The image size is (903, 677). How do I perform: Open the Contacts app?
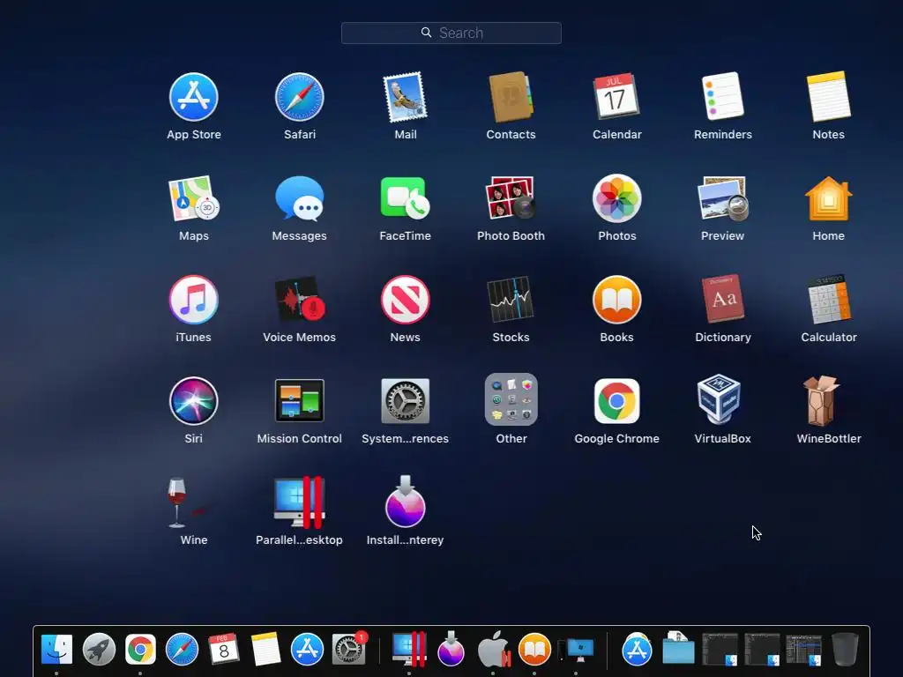pyautogui.click(x=511, y=97)
